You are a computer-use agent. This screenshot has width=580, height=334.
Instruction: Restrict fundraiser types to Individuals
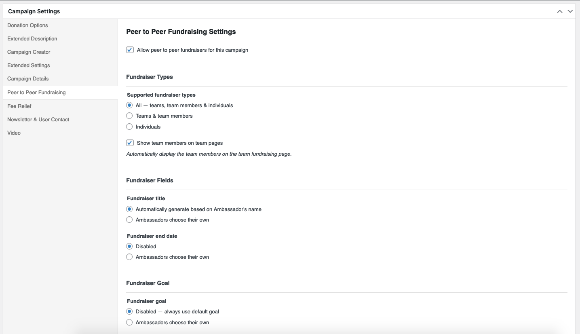(129, 127)
